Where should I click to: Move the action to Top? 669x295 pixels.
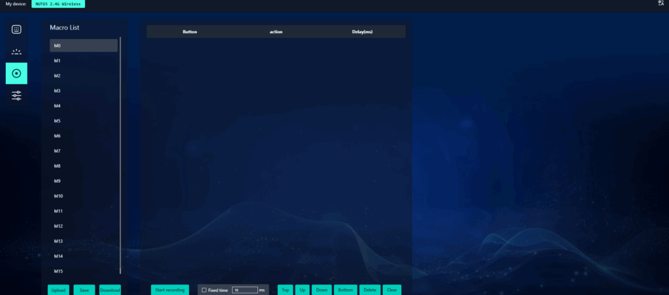click(285, 290)
